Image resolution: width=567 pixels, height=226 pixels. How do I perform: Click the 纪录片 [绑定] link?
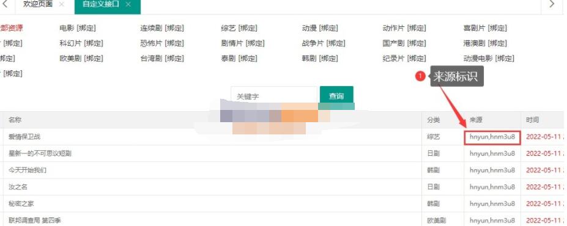[404, 58]
